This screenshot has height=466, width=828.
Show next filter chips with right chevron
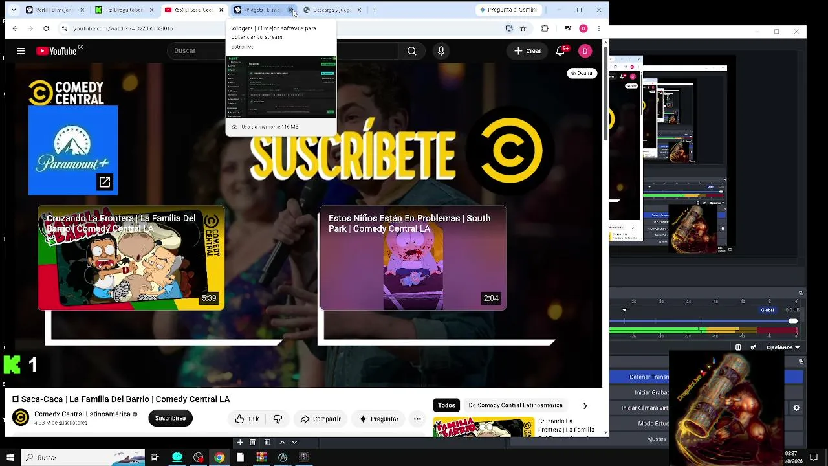[585, 406]
